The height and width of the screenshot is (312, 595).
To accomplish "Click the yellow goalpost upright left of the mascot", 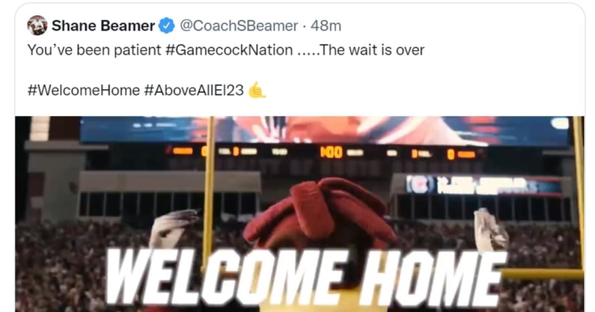I will 208,190.
